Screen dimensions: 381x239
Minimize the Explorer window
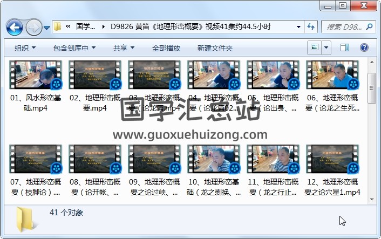coord(328,6)
